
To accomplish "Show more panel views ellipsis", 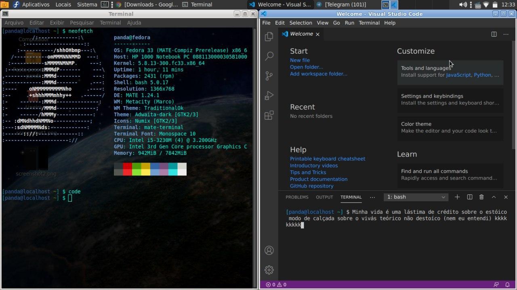I will click(x=372, y=197).
